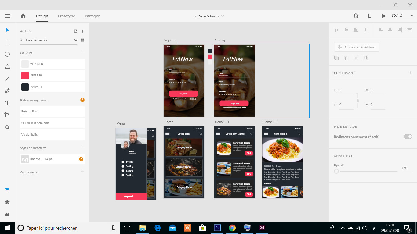Select the #232931 color asset
Screen dimensions: 417x234
(53, 87)
